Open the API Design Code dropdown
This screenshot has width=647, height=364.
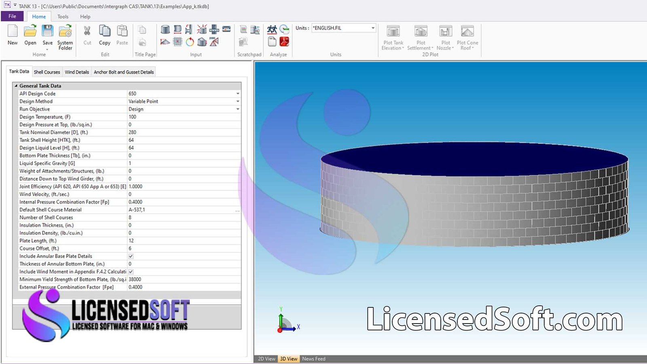click(x=238, y=93)
